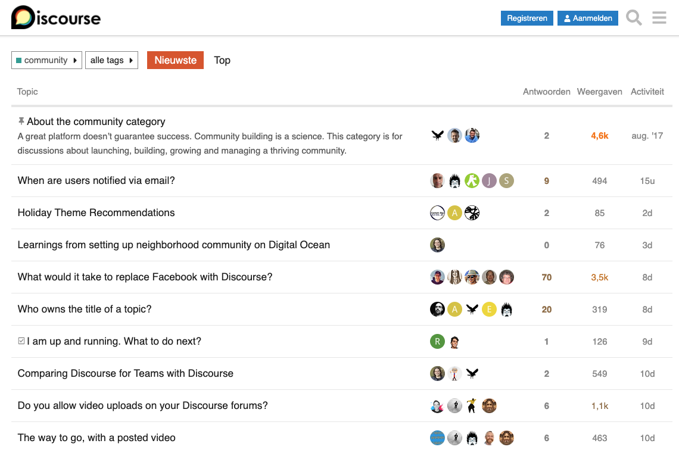
Task: Sort by the Antwoorden column header
Action: (x=547, y=92)
